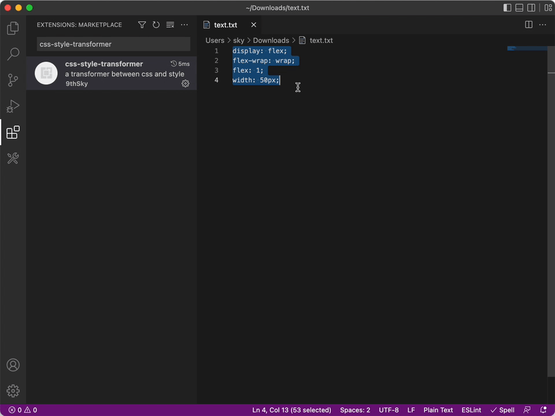This screenshot has width=555, height=416.
Task: Open Extensions views and more actions menu
Action: click(184, 25)
